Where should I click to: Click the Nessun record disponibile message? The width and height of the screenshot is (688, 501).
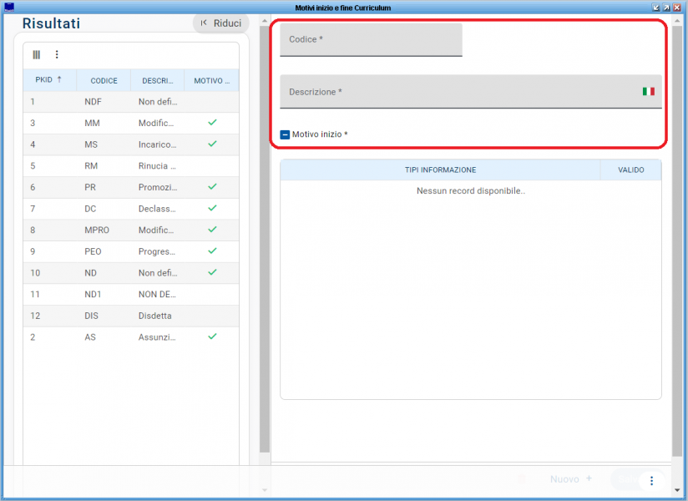point(471,191)
